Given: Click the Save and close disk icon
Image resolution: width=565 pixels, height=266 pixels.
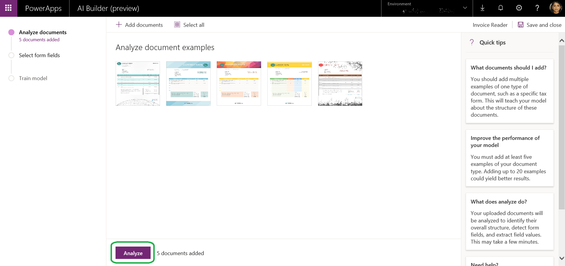Looking at the screenshot, I should pyautogui.click(x=521, y=25).
